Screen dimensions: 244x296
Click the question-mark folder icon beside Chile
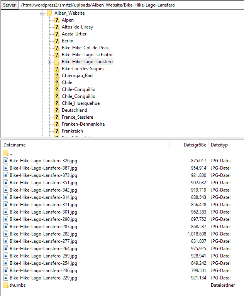[57, 82]
